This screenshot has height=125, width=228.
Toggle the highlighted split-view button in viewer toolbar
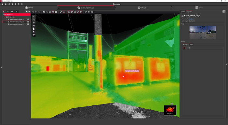(53, 12)
